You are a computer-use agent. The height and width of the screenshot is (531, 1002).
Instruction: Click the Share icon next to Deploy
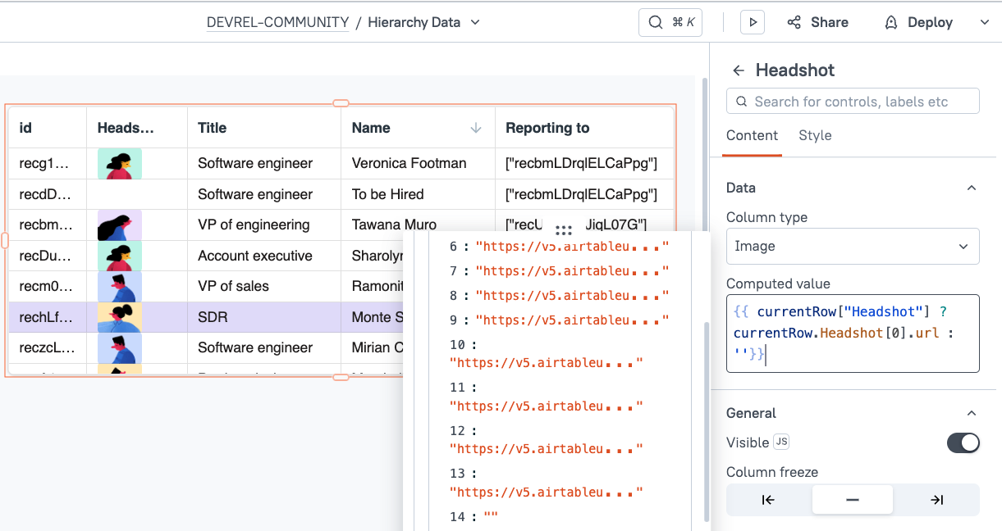[x=794, y=22]
